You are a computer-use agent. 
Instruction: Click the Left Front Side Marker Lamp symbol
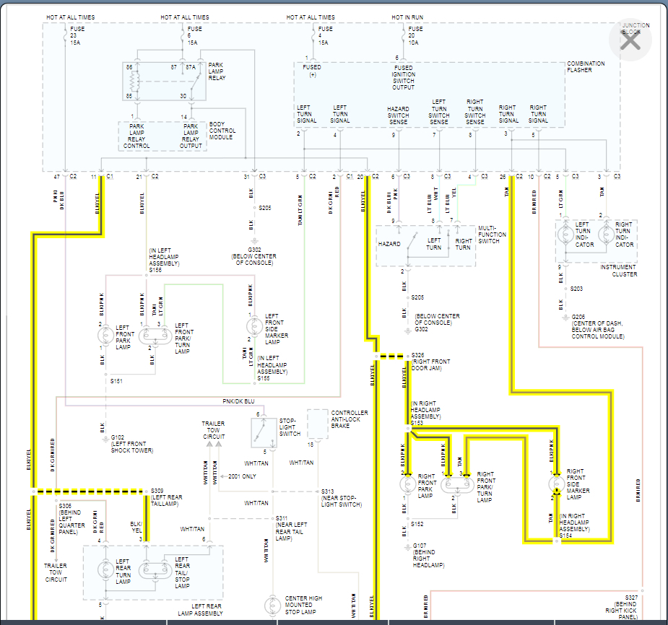click(254, 326)
